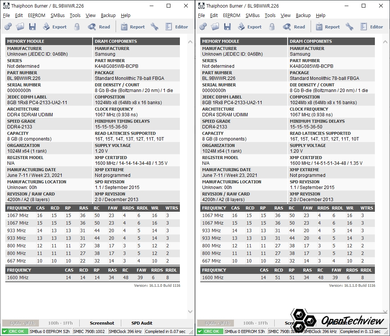Click Completed in 0.13 sec status
Screen dimensions: 390x336
(x=361, y=331)
